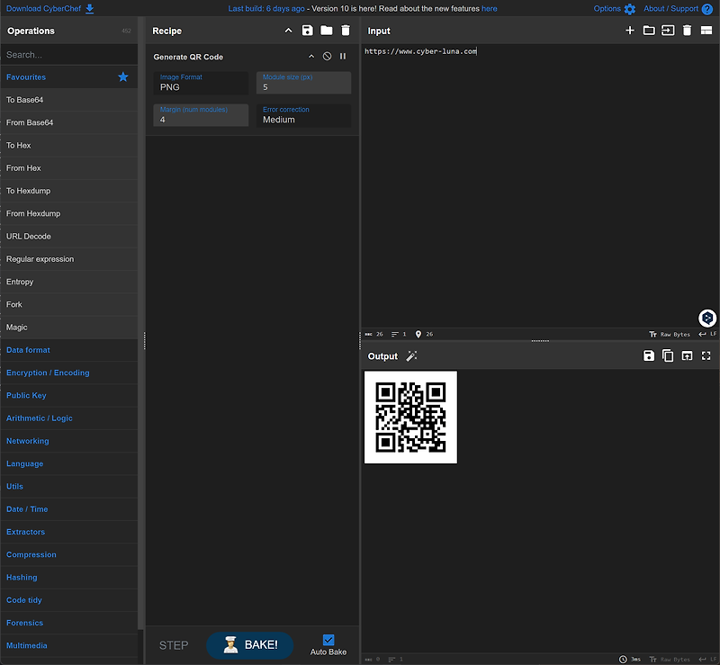The width and height of the screenshot is (720, 665).
Task: Load a recipe using the folder icon
Action: pyautogui.click(x=327, y=31)
